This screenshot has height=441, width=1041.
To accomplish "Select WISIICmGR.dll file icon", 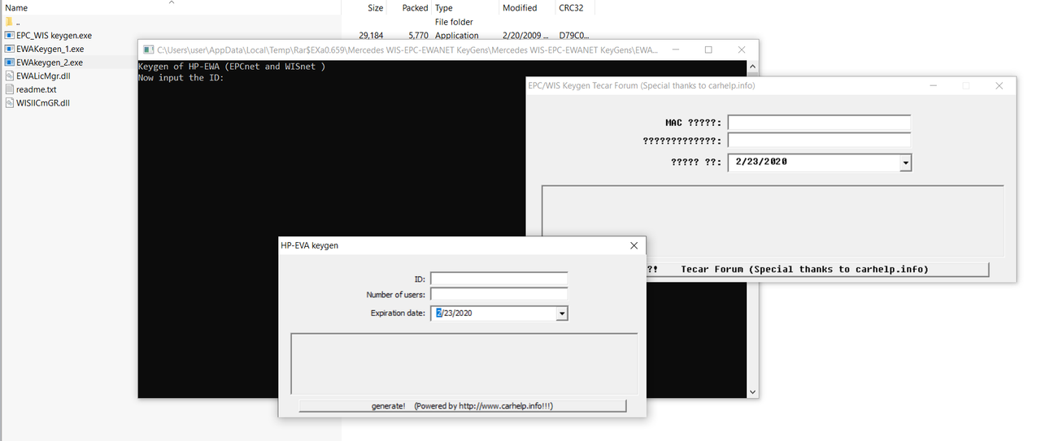I will pos(9,103).
